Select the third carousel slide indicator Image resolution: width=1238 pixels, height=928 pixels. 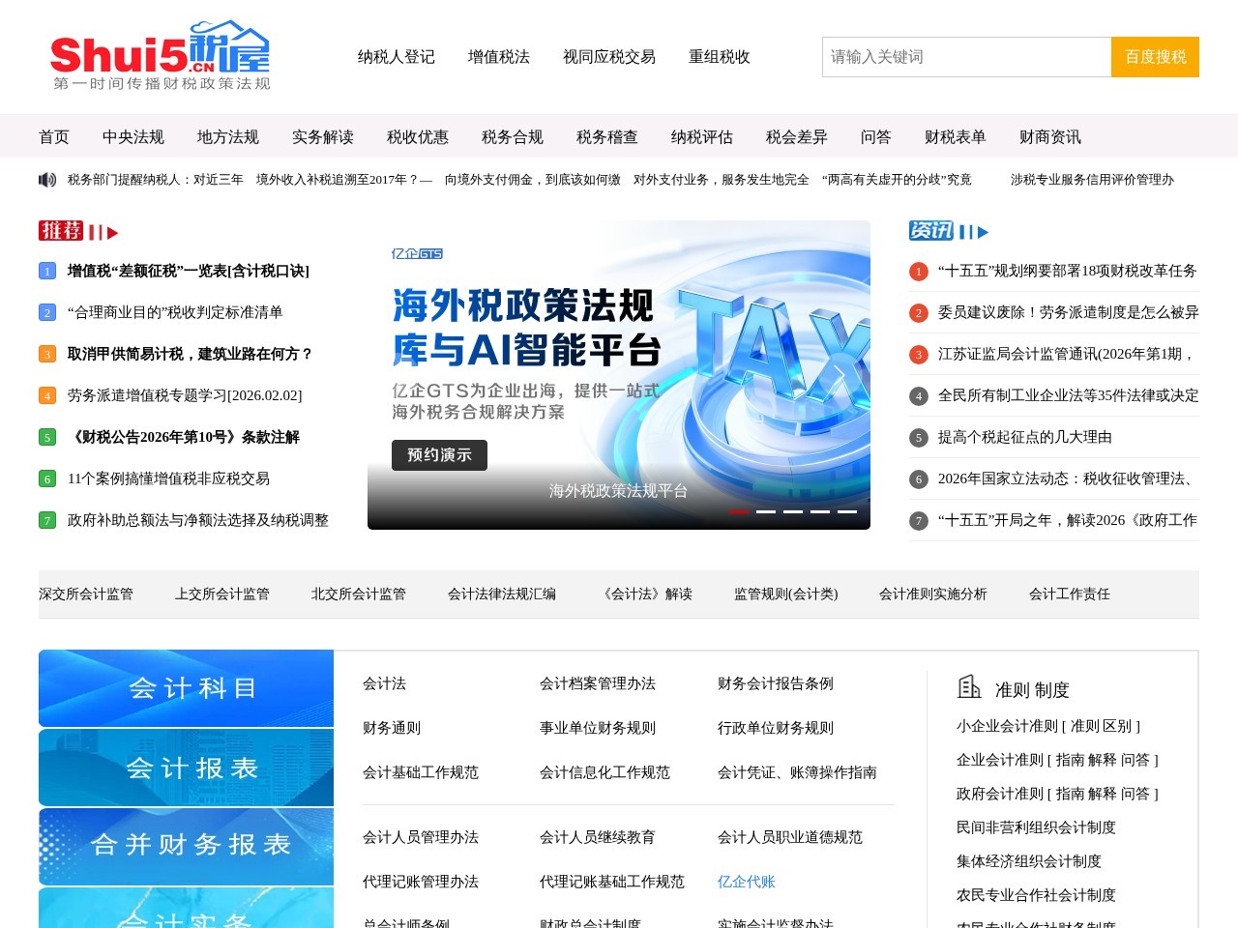(x=793, y=511)
